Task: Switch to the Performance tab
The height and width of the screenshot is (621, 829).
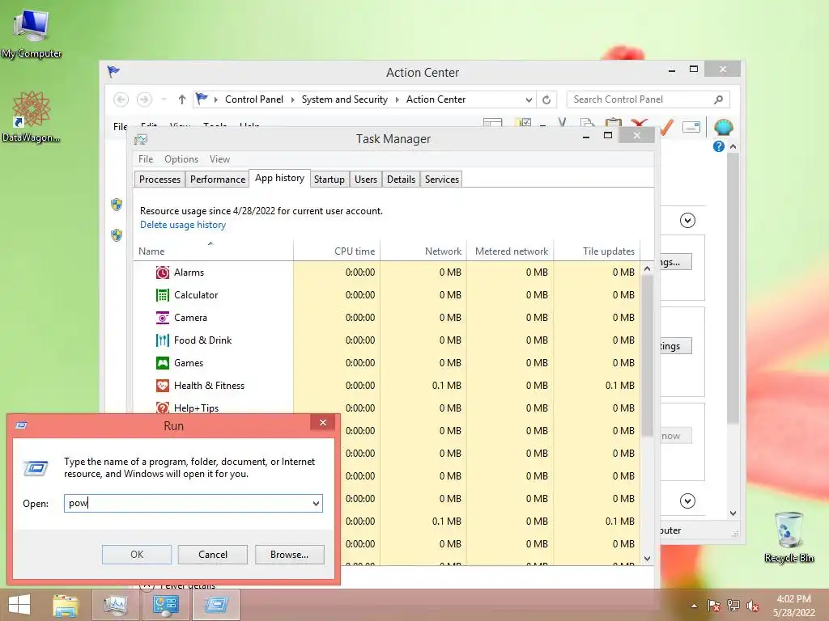Action: (x=218, y=180)
